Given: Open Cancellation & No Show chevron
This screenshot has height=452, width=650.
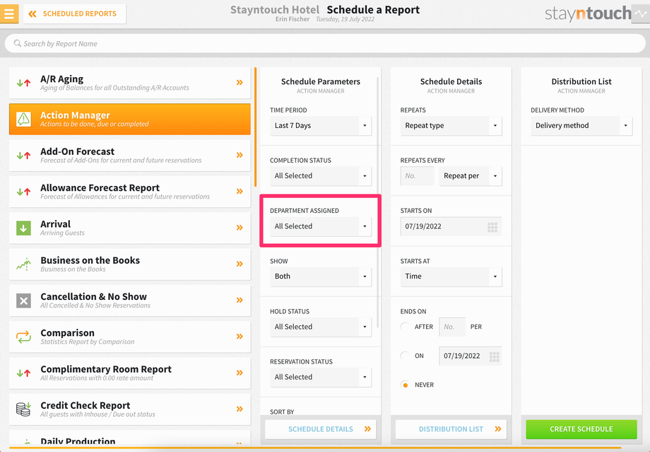Looking at the screenshot, I should [x=240, y=300].
